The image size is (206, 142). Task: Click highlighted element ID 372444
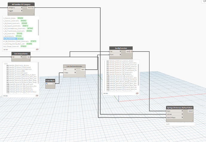[x=20, y=39]
